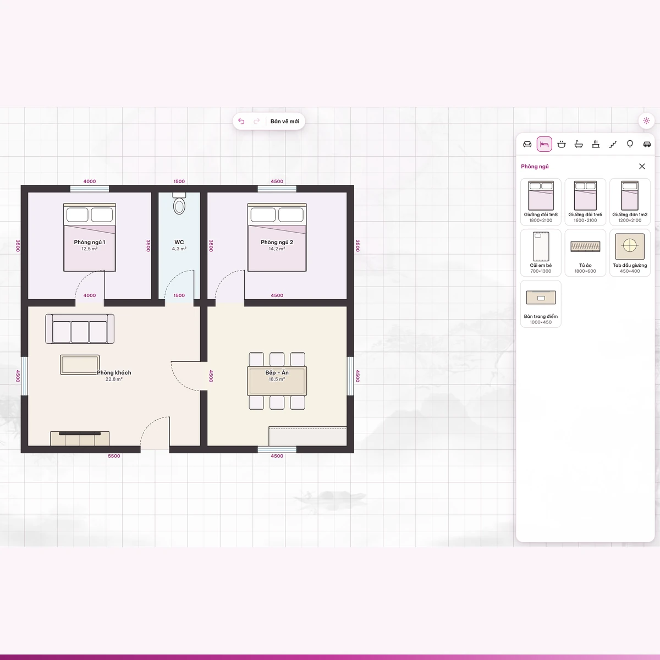The image size is (660, 660).
Task: Close the Phòng ngủ furniture panel
Action: (x=642, y=166)
